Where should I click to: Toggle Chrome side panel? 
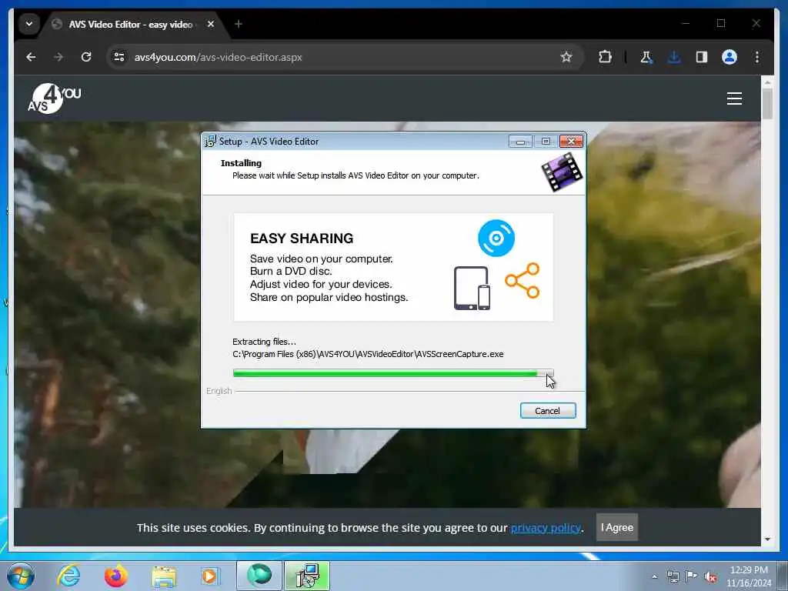(x=702, y=57)
